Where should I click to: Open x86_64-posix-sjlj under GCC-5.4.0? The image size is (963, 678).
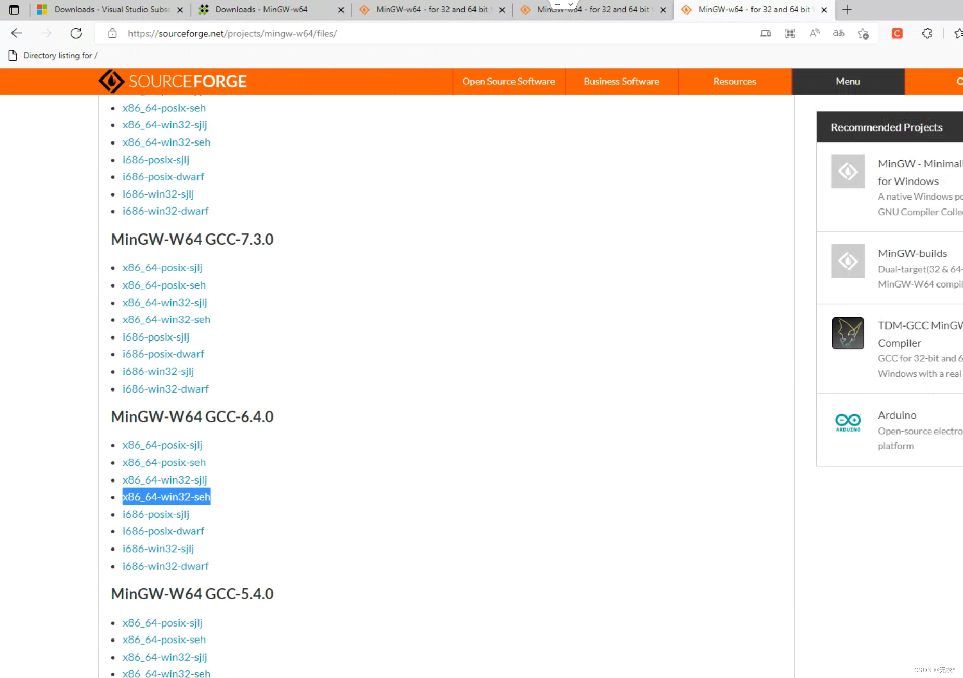click(162, 622)
